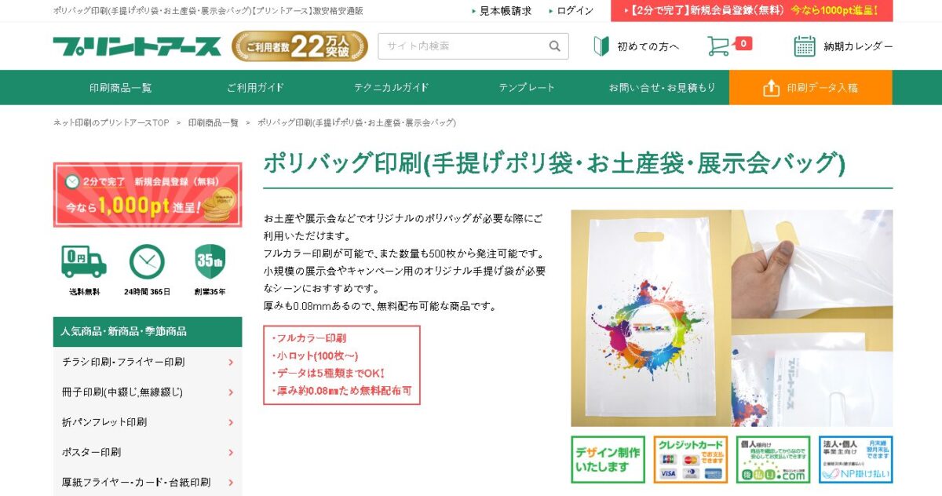Expand the 冊子印刷 sidebar chevron
This screenshot has height=496, width=942.
click(x=231, y=392)
